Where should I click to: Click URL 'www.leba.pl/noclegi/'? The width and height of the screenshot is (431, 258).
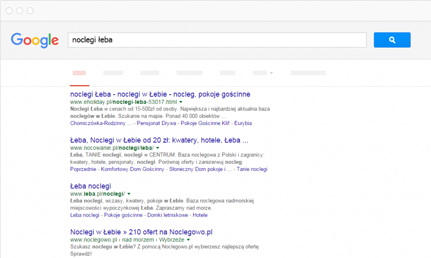point(98,194)
